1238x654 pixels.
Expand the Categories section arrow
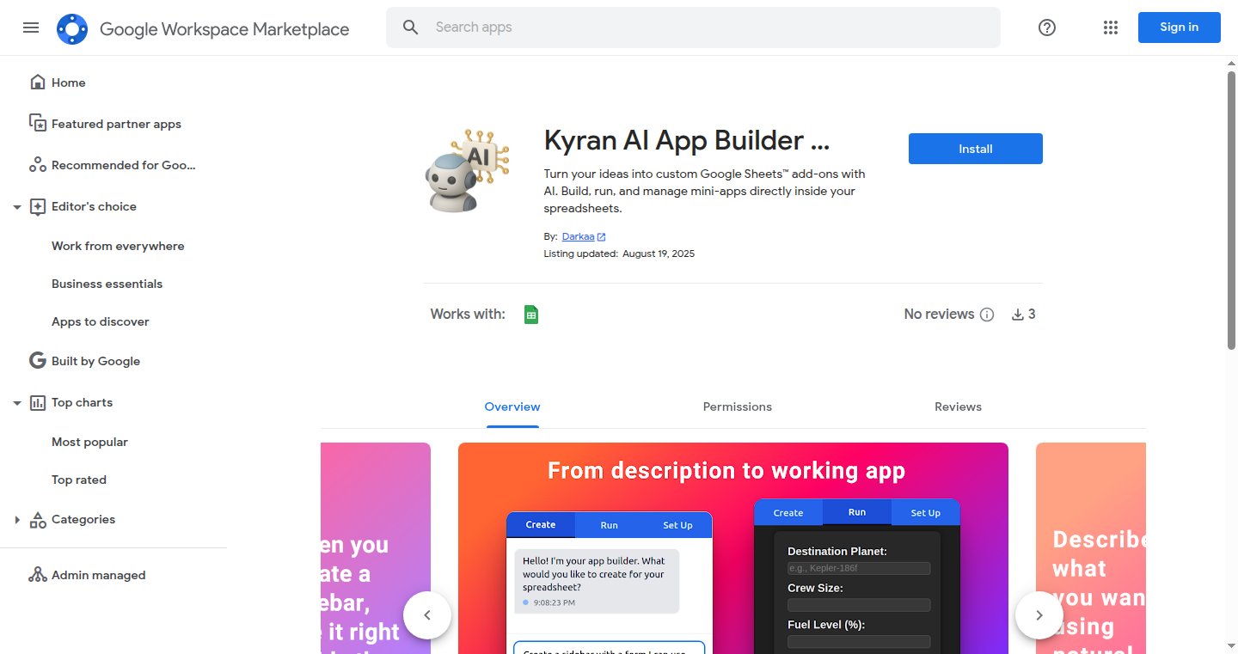pos(17,520)
